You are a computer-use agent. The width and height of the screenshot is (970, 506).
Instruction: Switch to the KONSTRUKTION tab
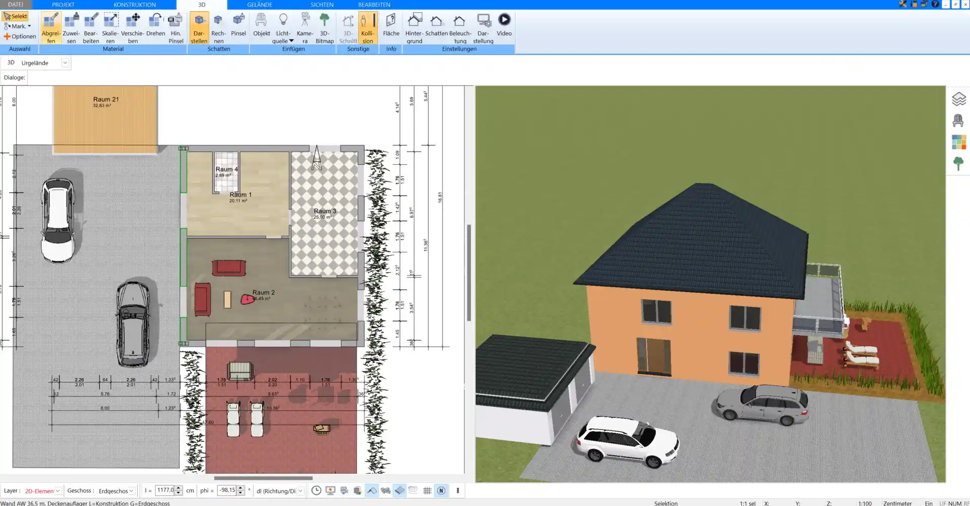click(x=135, y=5)
